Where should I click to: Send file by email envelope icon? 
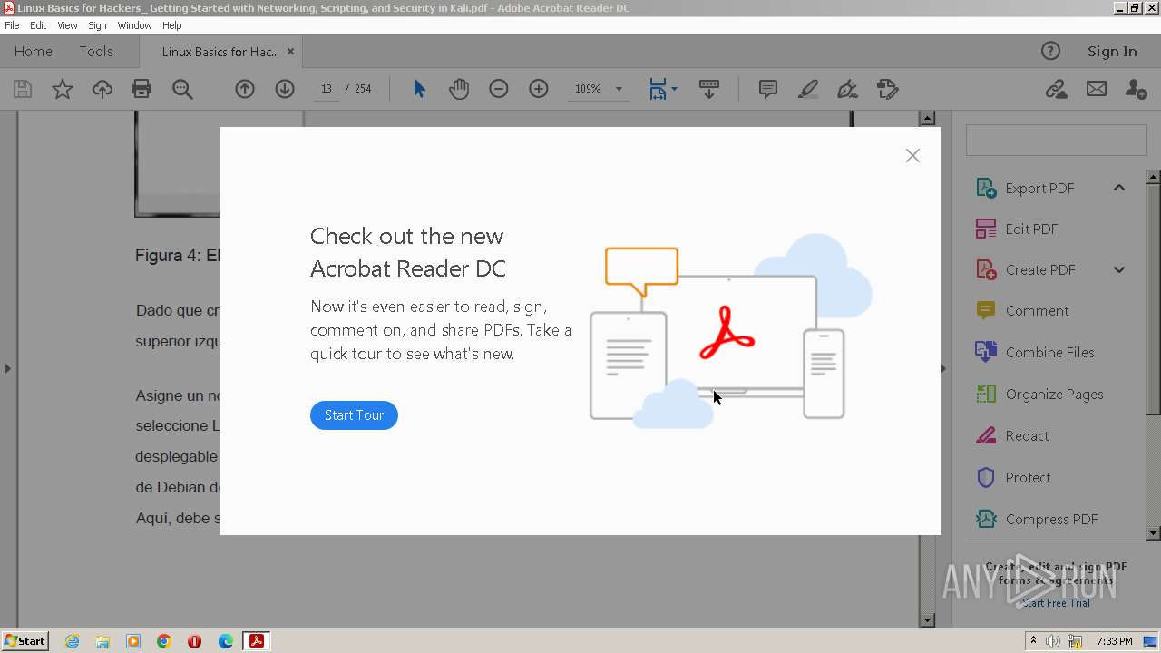(1097, 89)
